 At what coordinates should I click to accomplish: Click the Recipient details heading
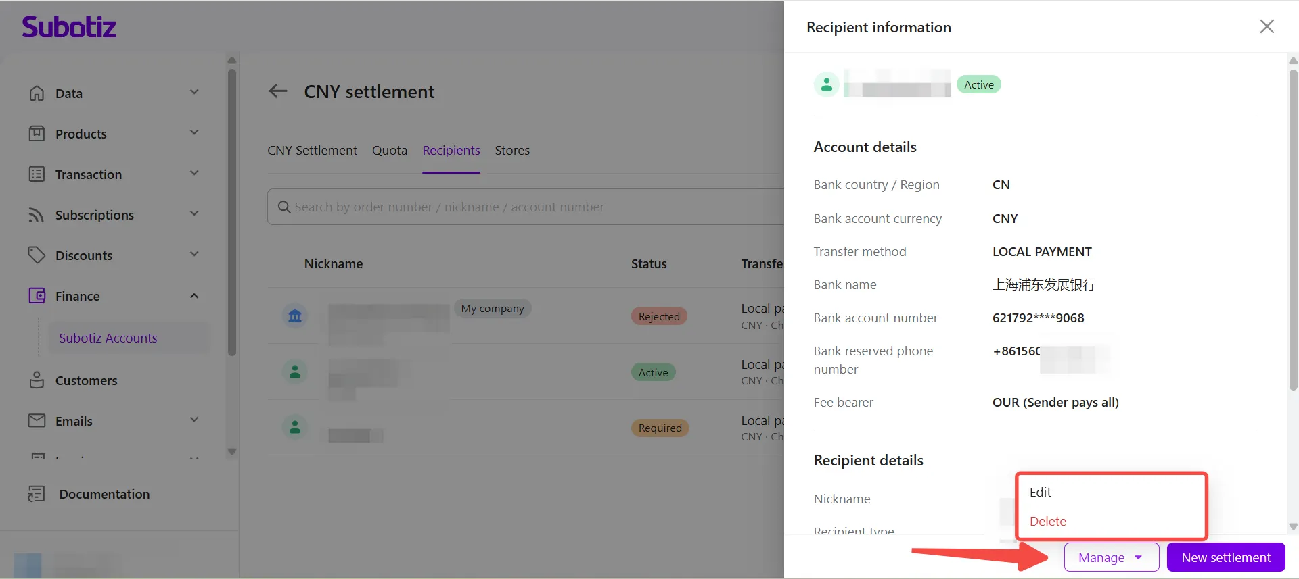[x=868, y=460]
